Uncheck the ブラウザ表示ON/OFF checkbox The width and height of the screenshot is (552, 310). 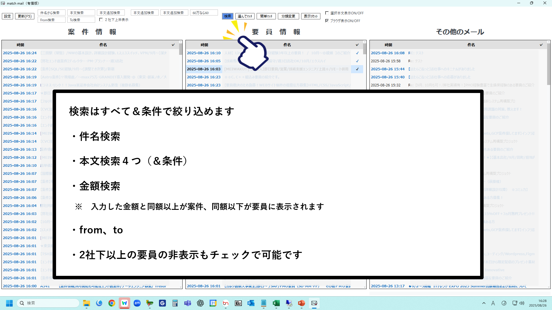click(x=327, y=21)
